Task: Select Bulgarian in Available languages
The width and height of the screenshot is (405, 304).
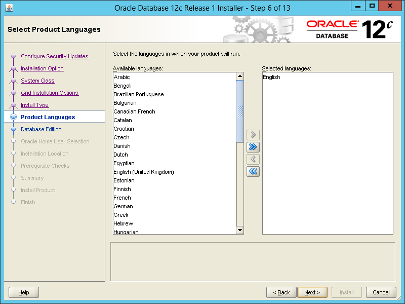Action: pyautogui.click(x=175, y=103)
